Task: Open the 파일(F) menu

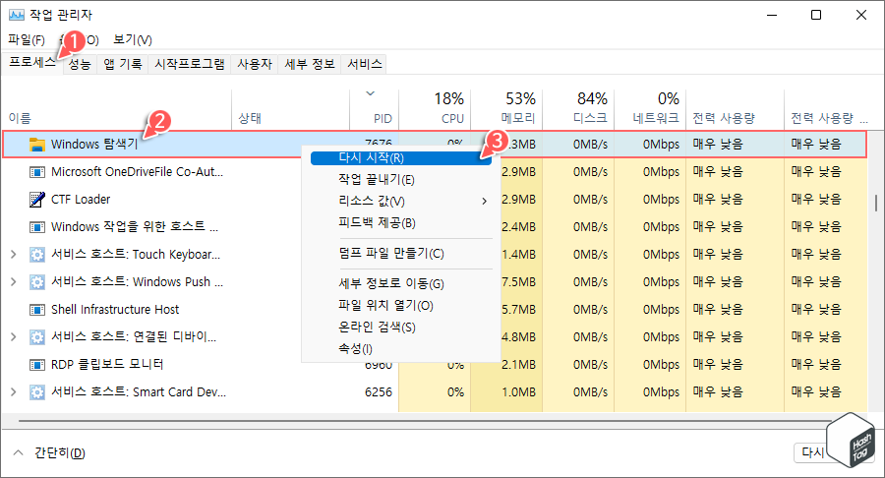Action: click(27, 39)
